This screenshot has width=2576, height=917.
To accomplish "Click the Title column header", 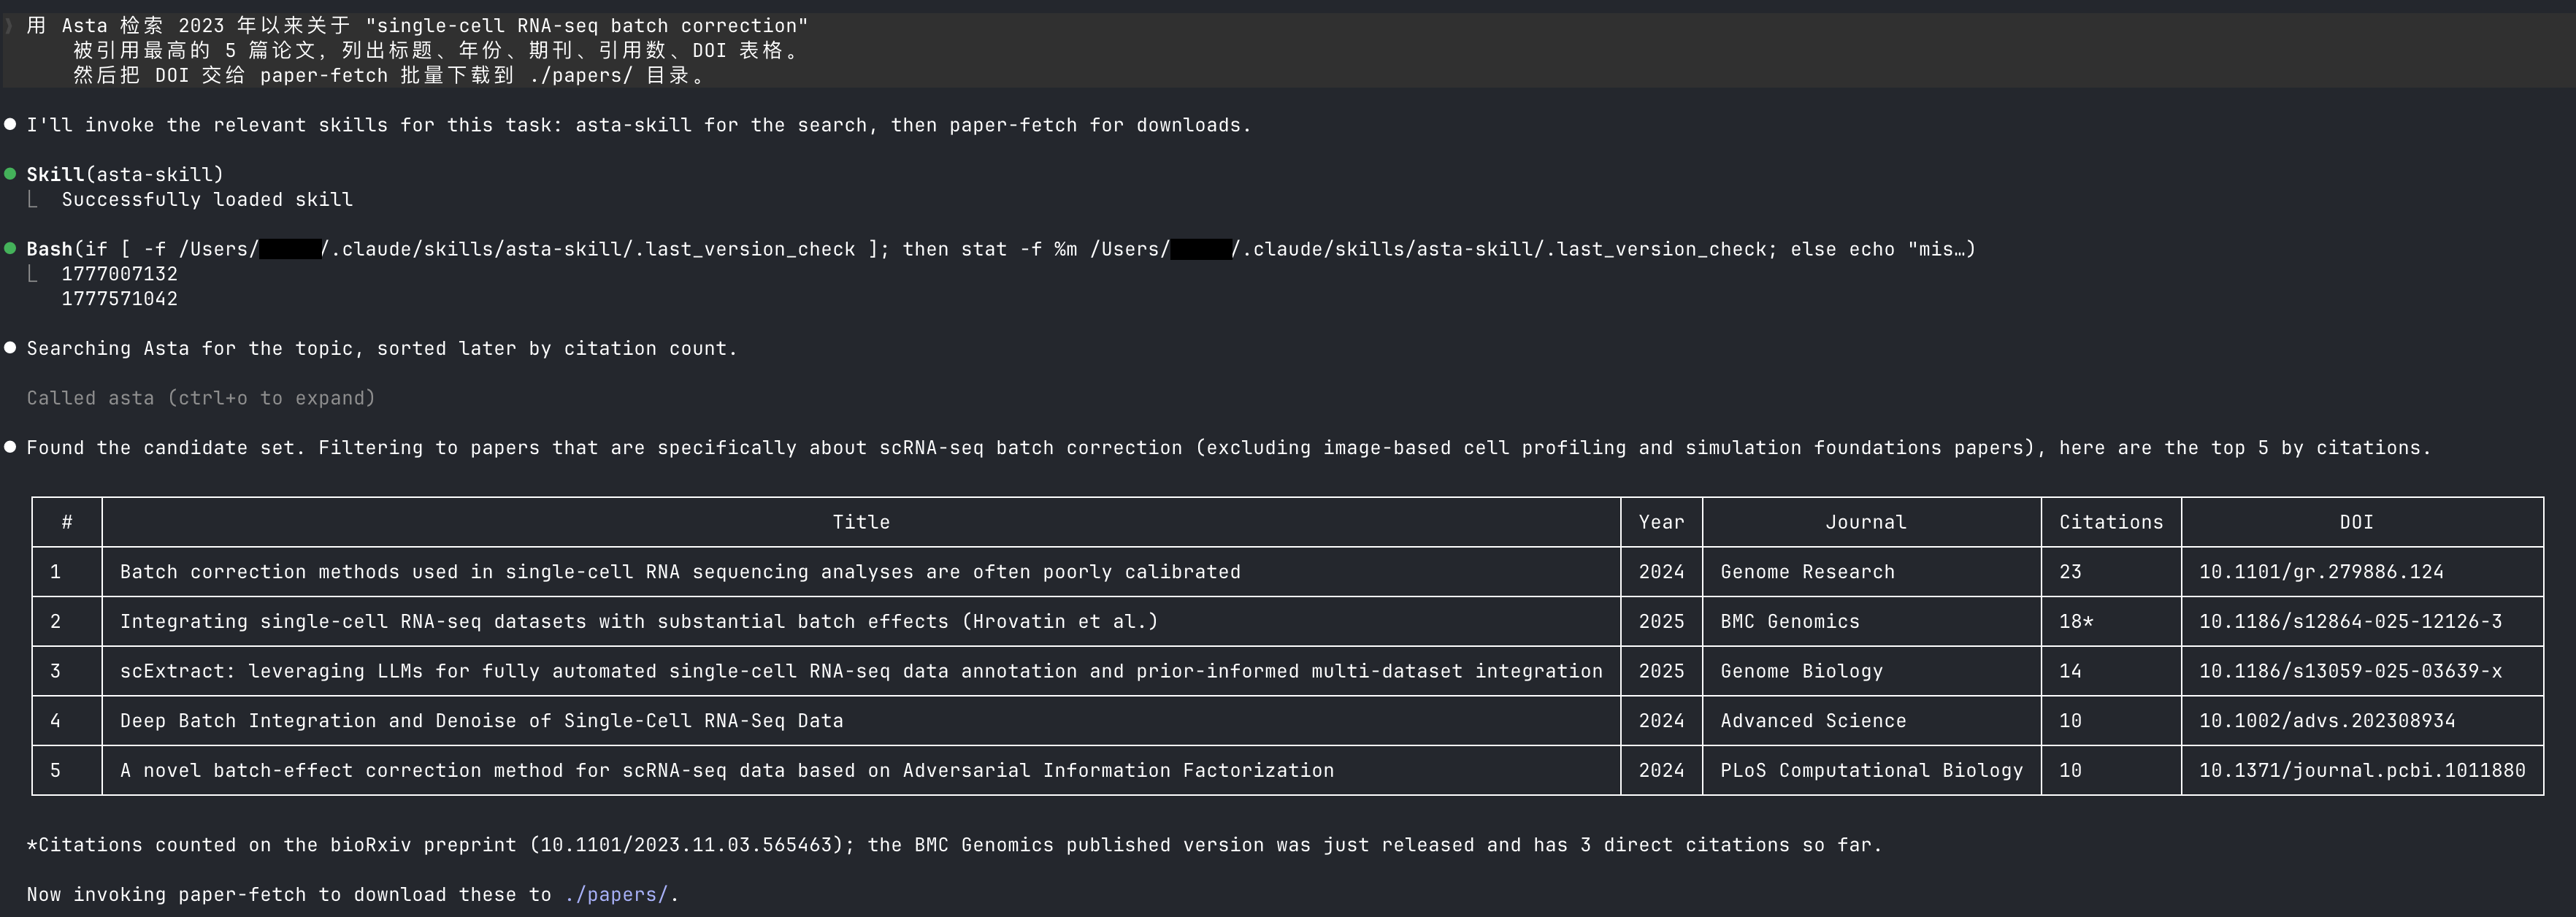I will pyautogui.click(x=861, y=522).
